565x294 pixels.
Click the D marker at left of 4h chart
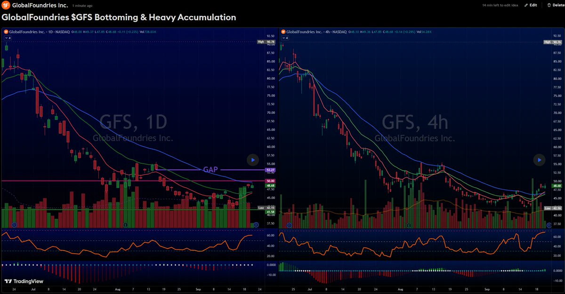tap(289, 225)
